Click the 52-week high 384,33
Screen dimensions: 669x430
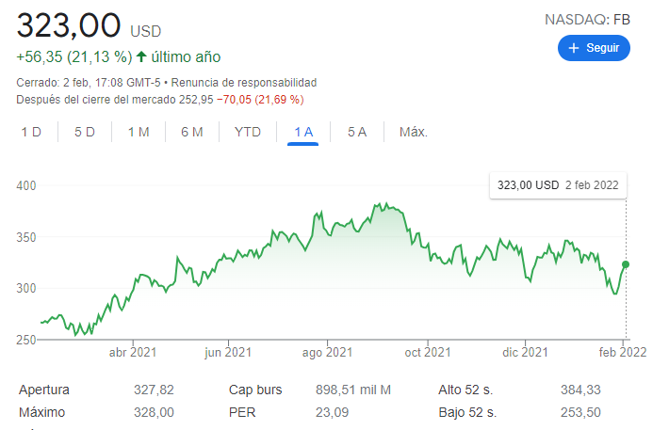[x=580, y=390]
